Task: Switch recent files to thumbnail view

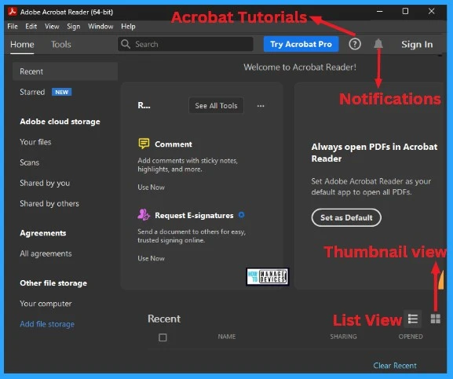Action: coord(436,319)
